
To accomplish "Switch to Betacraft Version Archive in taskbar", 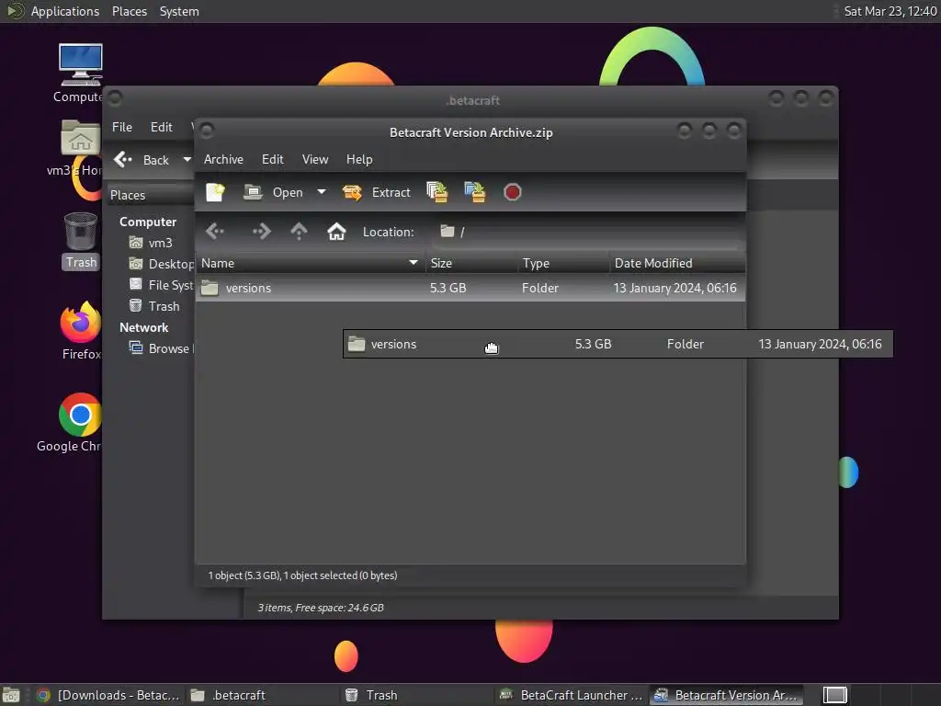I will pos(726,695).
